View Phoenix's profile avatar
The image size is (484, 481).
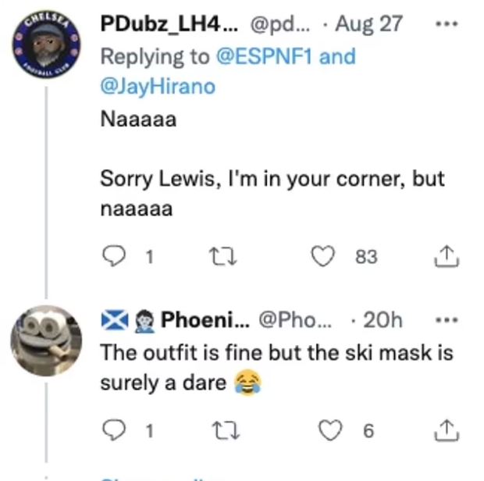46,342
